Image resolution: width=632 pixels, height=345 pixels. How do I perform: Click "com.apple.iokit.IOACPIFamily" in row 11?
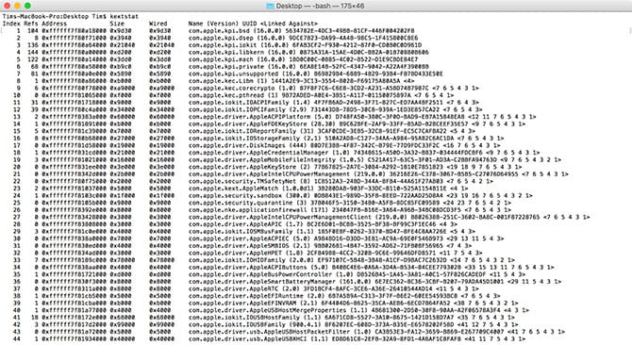[x=239, y=103]
